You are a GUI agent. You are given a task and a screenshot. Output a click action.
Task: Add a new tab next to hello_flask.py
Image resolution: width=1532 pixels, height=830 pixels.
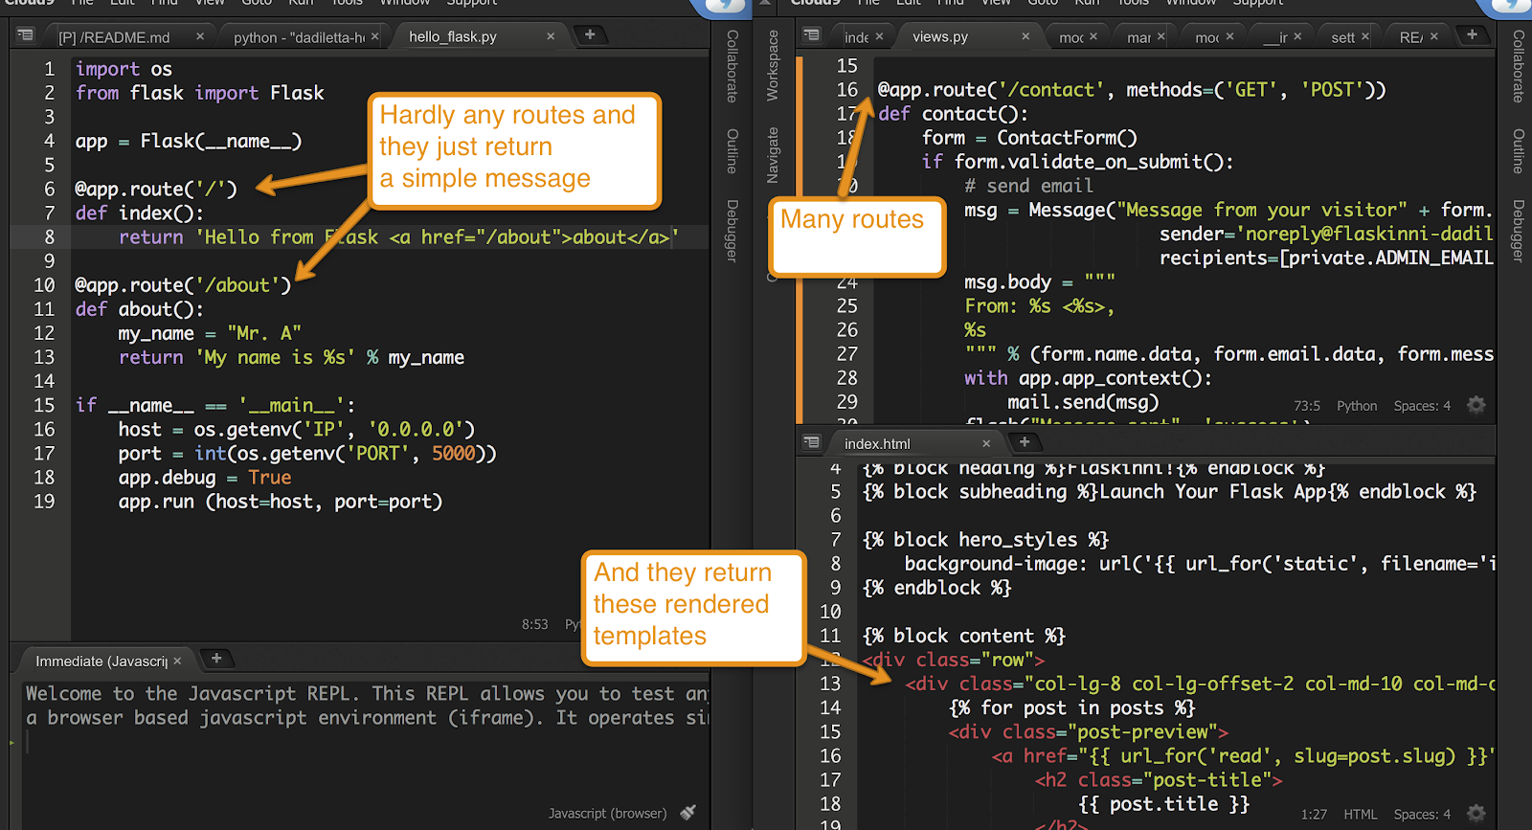pyautogui.click(x=590, y=35)
